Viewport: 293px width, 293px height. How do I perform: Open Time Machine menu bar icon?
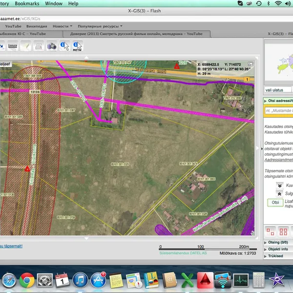[259, 3]
